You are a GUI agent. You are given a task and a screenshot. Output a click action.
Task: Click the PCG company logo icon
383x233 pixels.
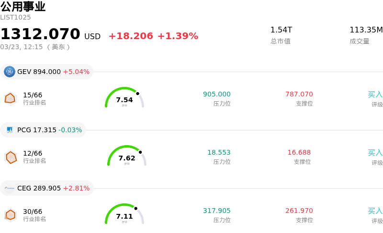tap(10, 130)
